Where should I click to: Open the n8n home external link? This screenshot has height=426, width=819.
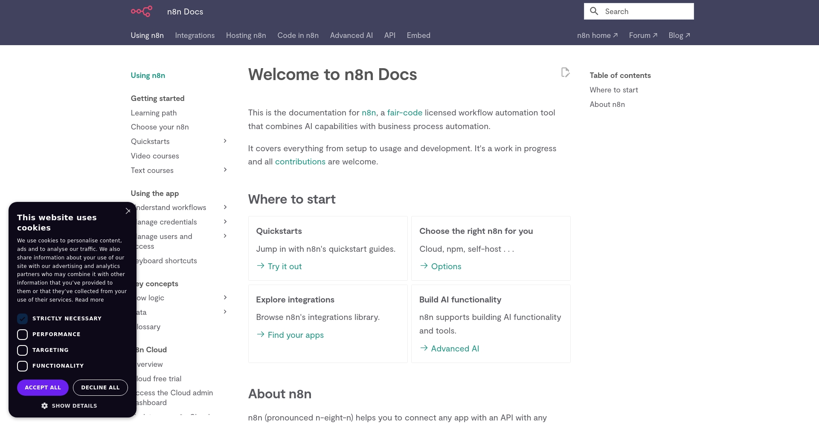597,35
